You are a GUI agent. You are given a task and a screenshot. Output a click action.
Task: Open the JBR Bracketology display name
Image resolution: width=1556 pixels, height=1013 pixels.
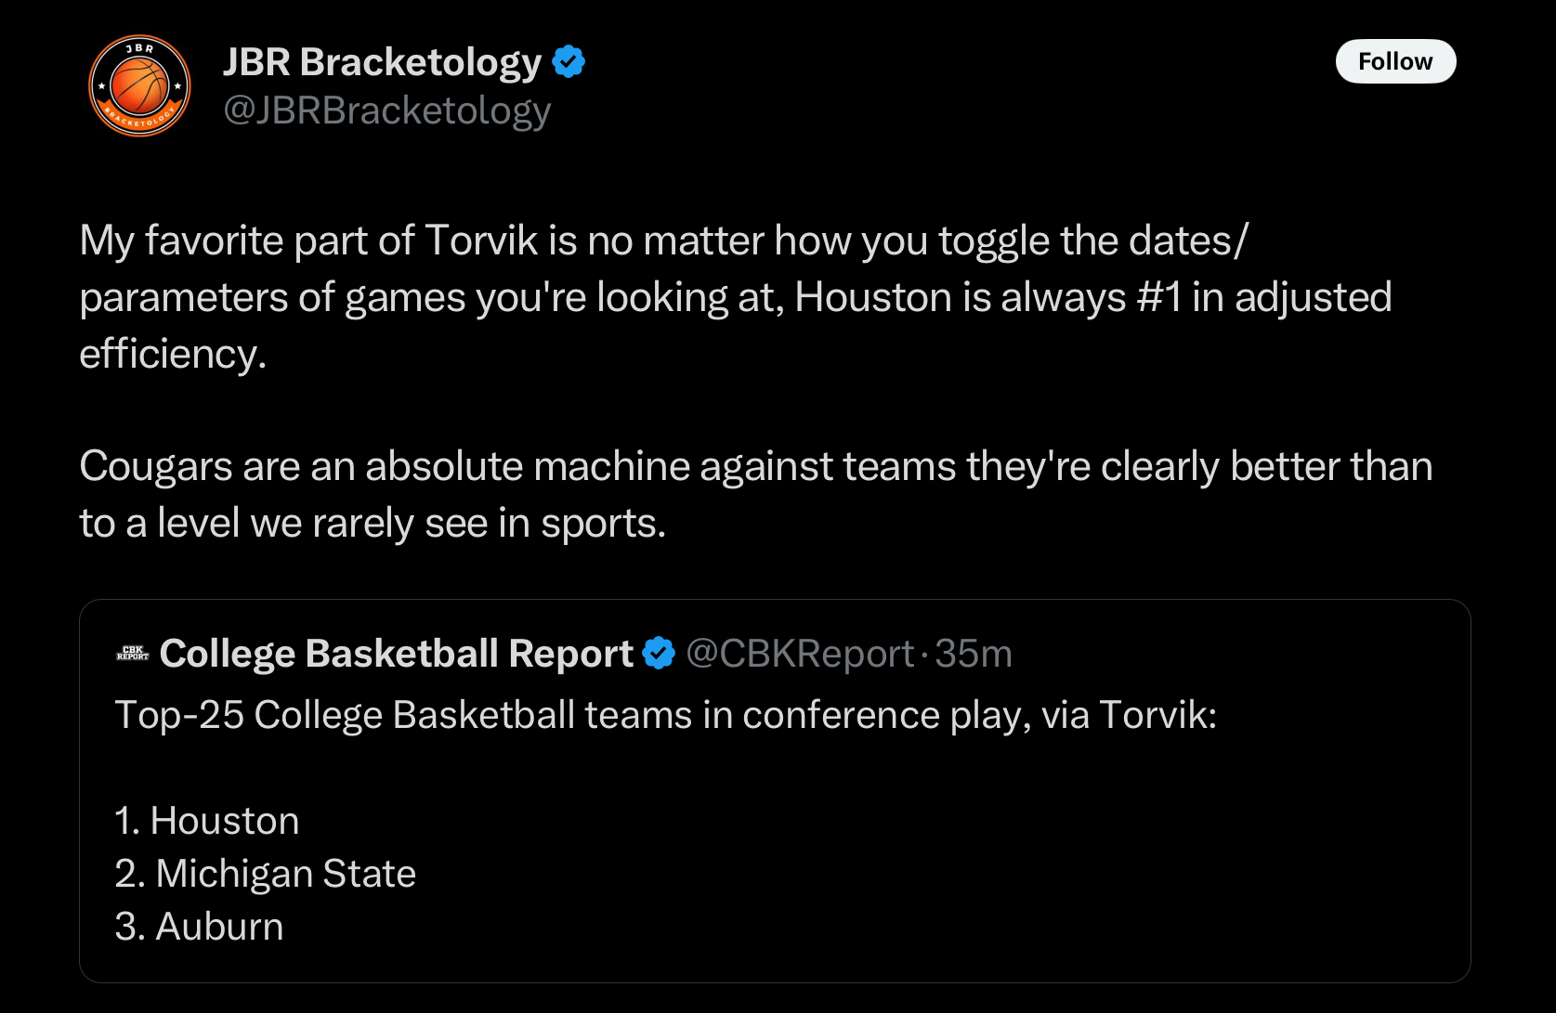[382, 62]
